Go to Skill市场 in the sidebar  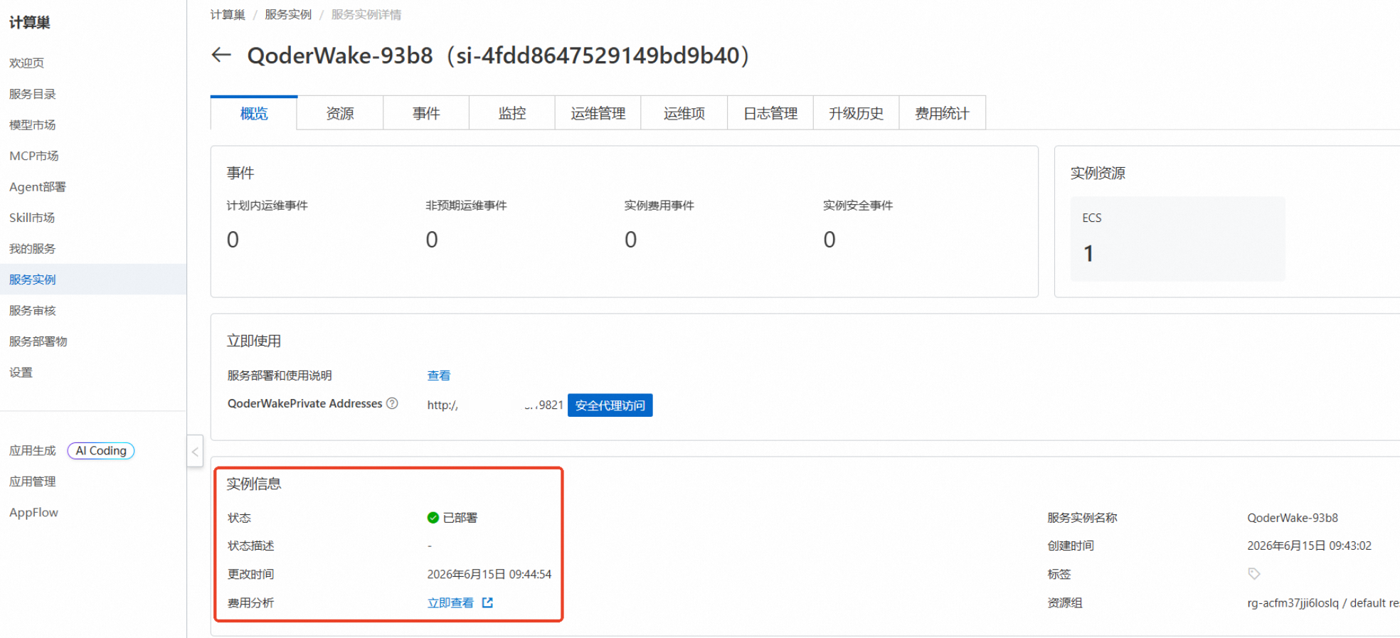pos(32,218)
